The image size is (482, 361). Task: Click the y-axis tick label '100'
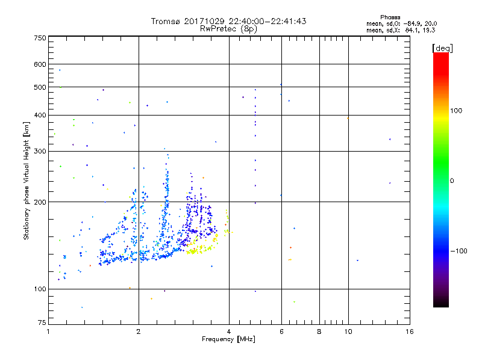click(x=40, y=289)
